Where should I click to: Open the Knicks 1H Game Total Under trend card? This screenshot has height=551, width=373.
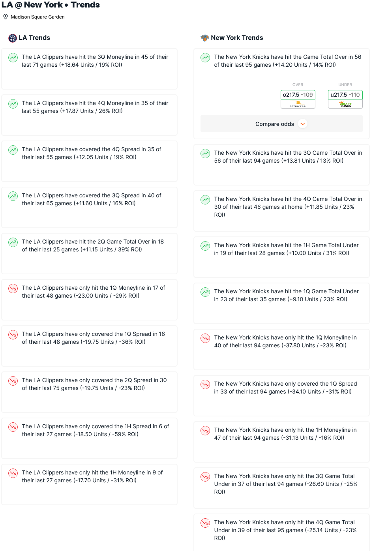tap(281, 257)
